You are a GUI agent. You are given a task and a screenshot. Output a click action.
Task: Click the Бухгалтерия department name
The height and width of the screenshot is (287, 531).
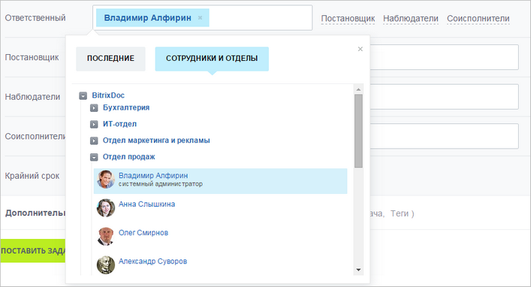[126, 107]
